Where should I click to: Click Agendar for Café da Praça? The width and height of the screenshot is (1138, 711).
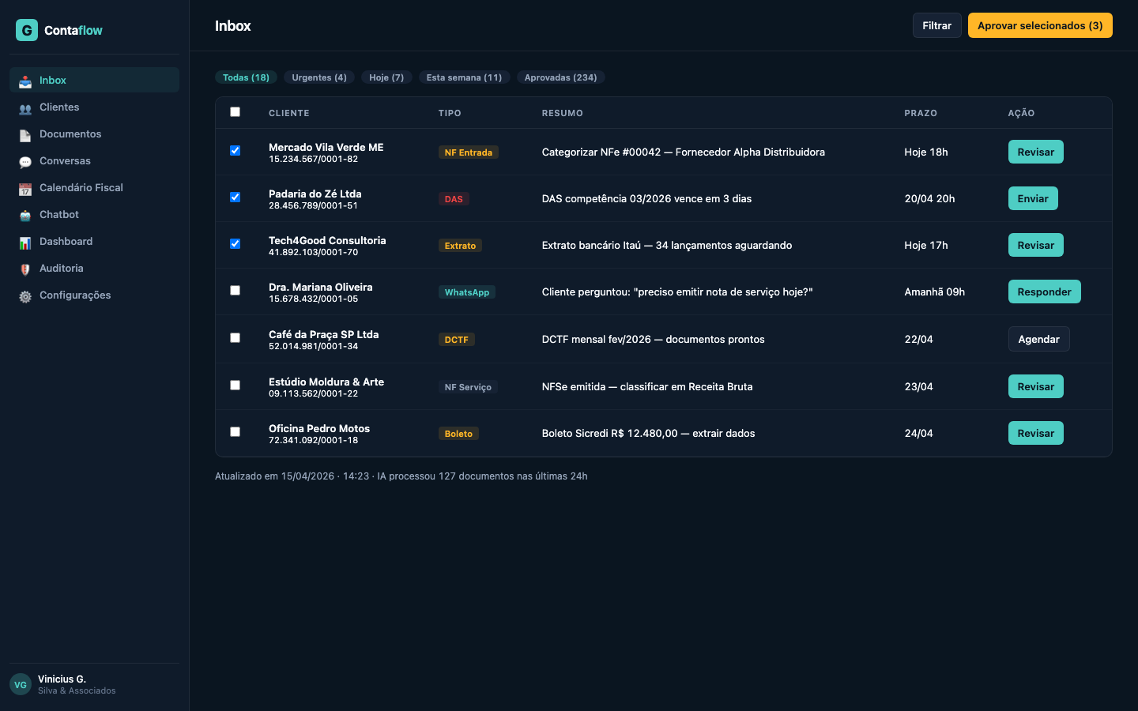(1038, 339)
